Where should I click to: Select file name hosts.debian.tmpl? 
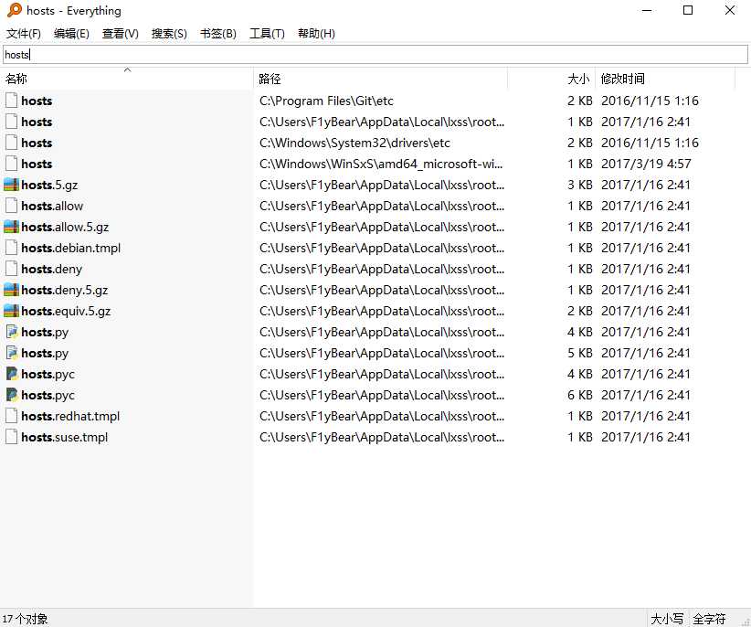click(x=71, y=248)
